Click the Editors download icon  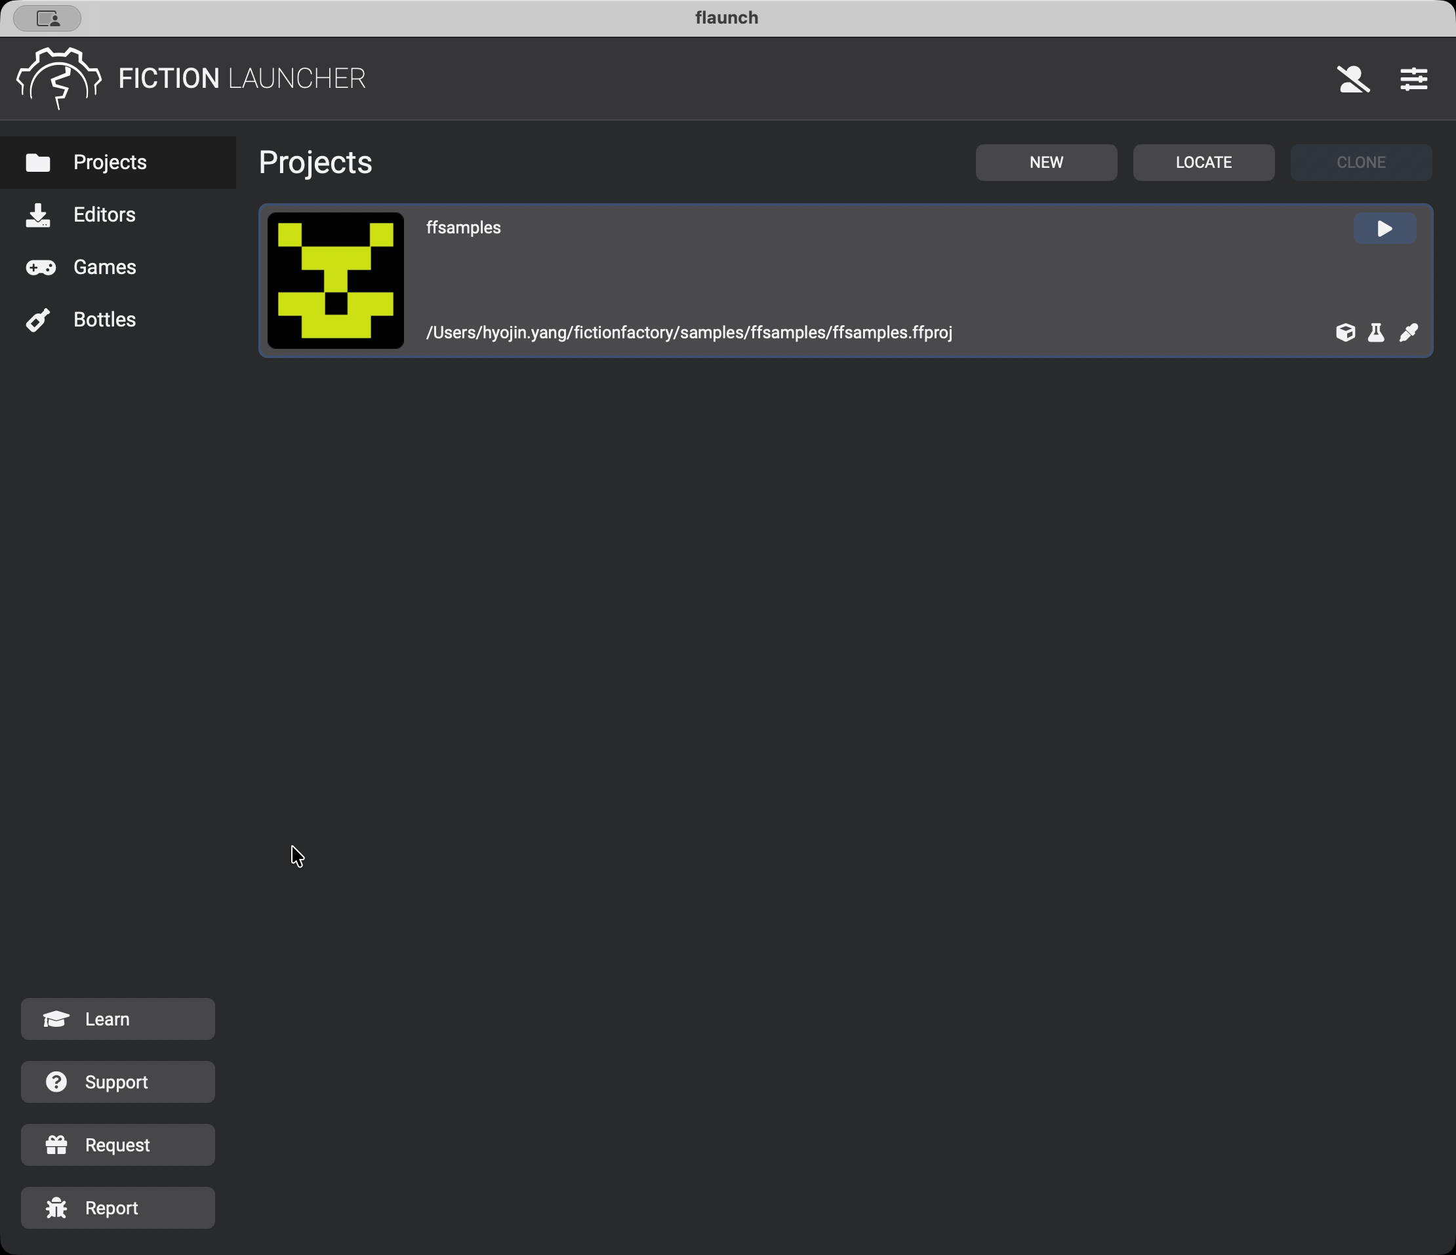[x=38, y=216]
